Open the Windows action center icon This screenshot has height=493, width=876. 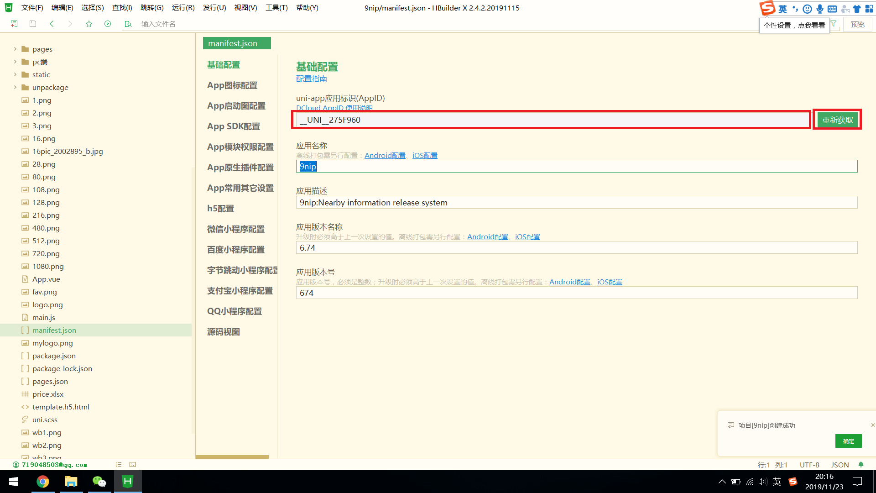pyautogui.click(x=857, y=482)
